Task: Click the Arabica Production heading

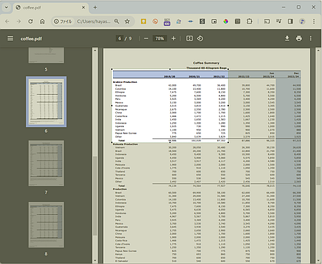Action: (x=125, y=82)
